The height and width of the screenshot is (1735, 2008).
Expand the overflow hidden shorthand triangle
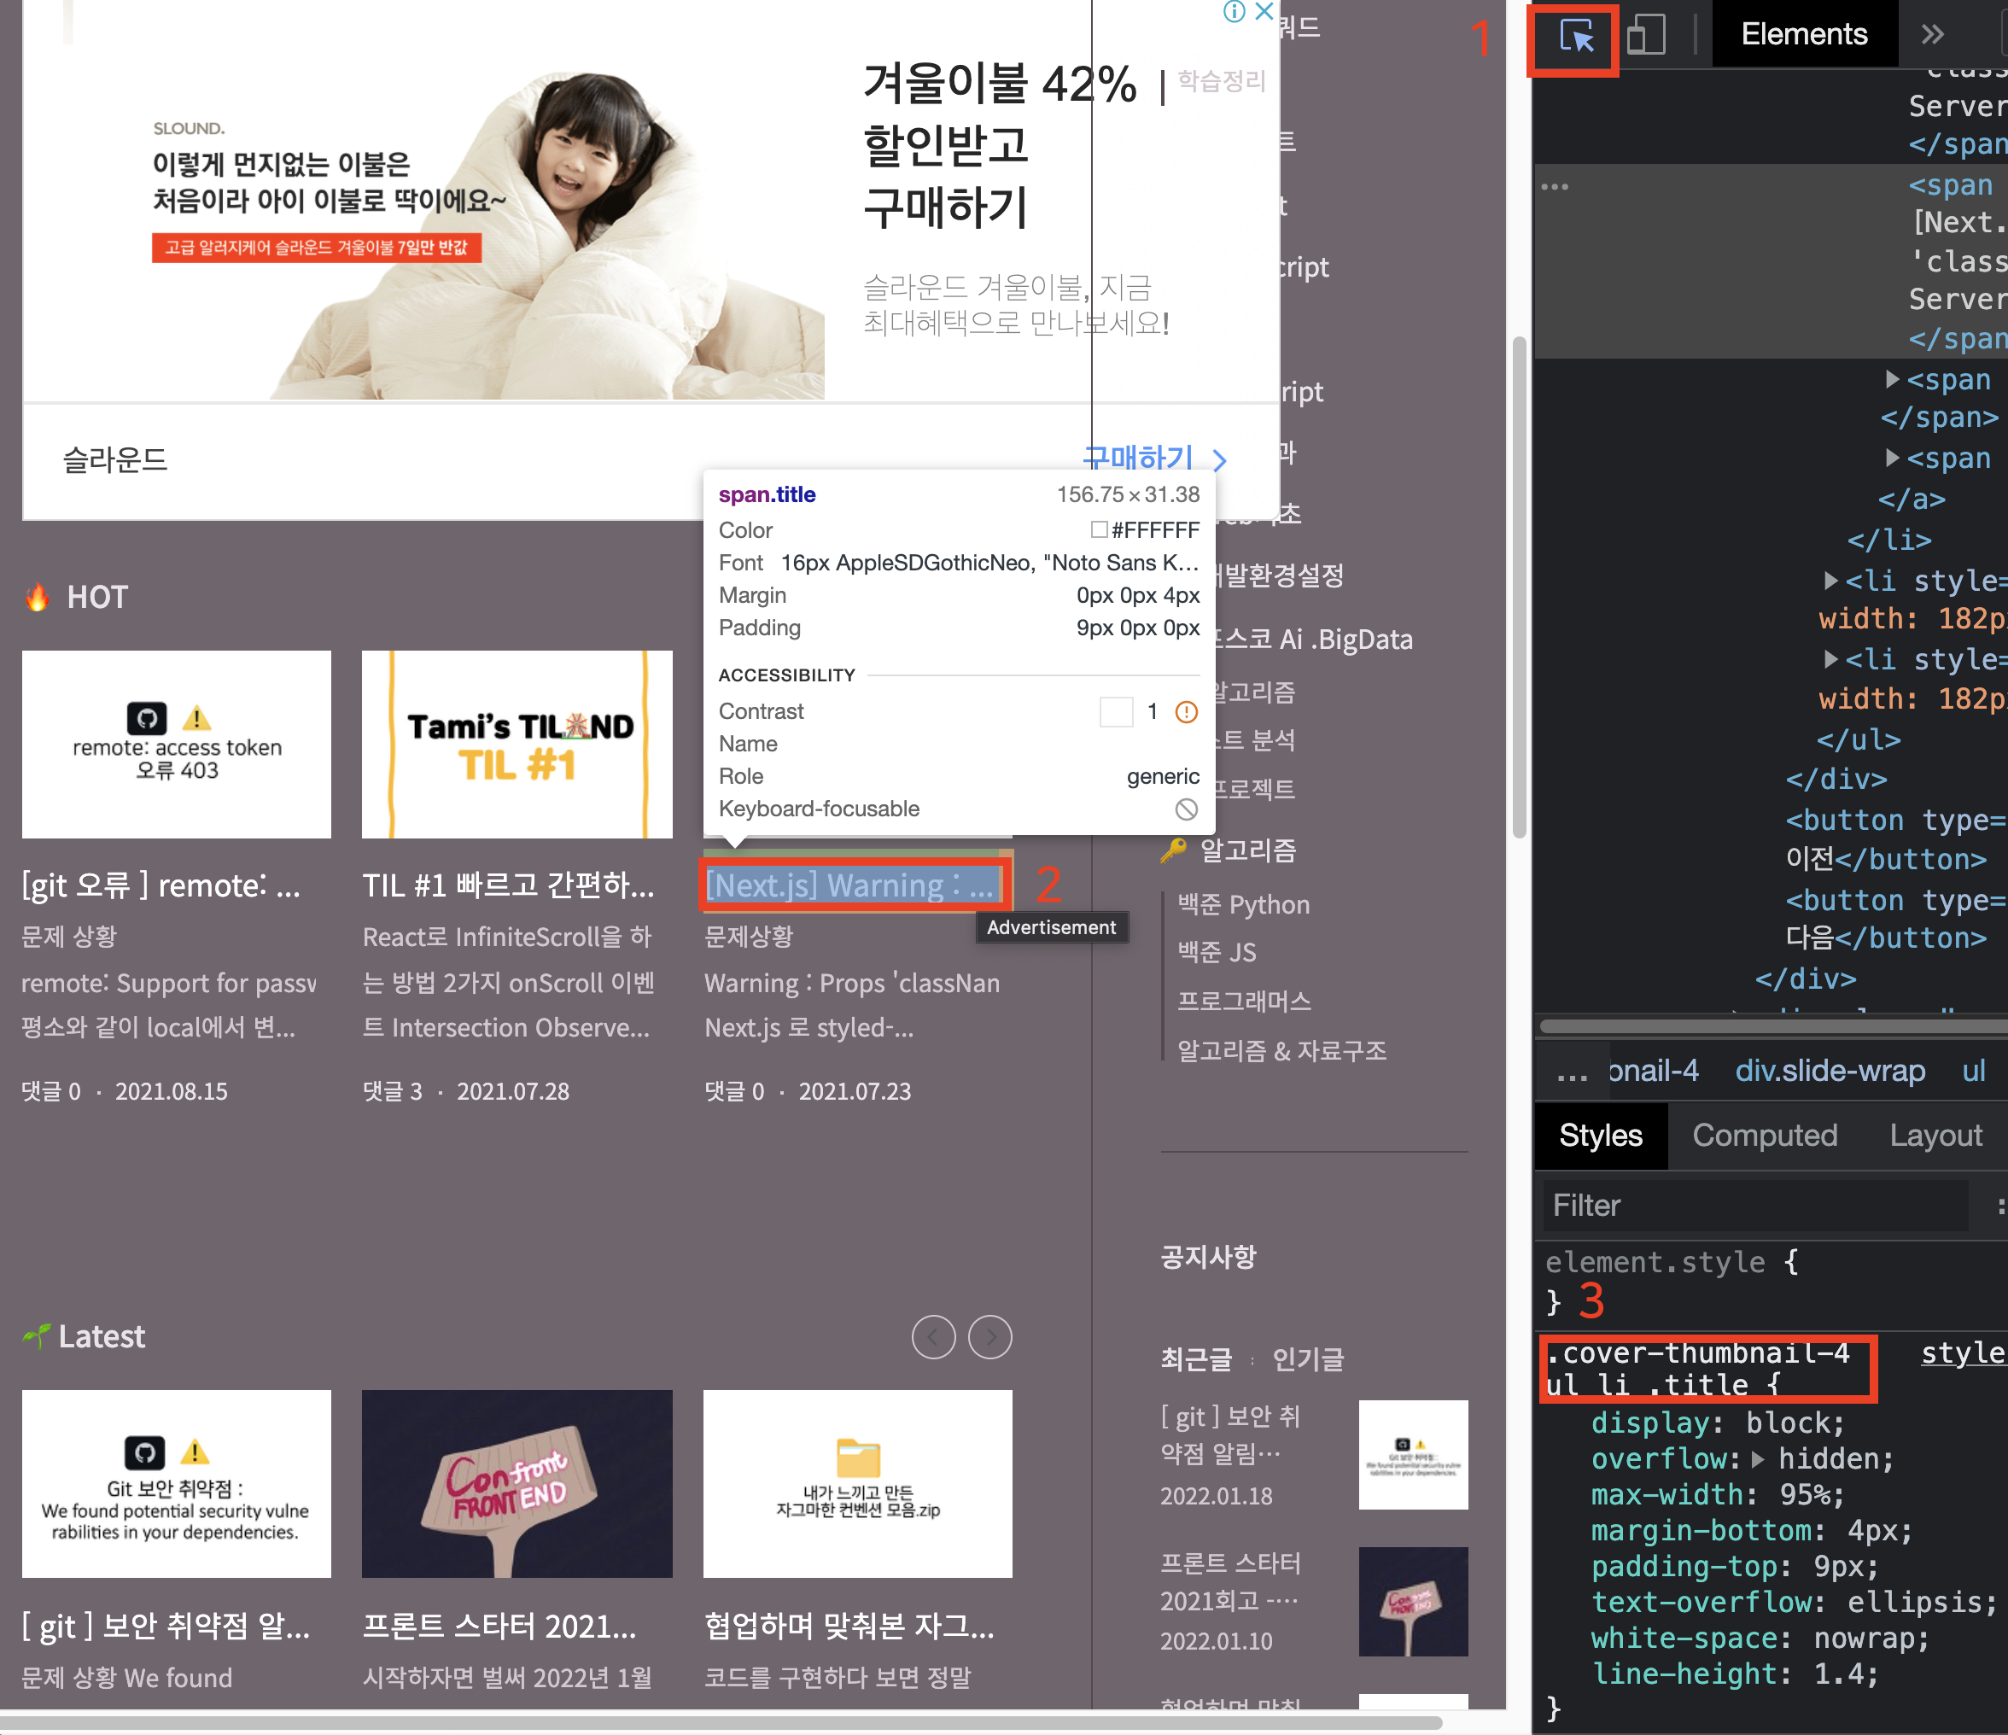(x=1758, y=1458)
